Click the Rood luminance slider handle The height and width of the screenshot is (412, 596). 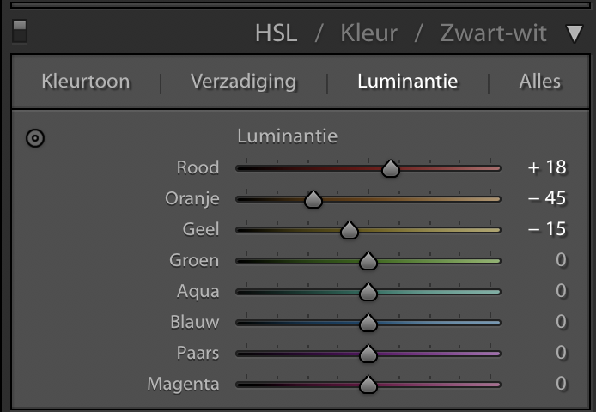(x=391, y=168)
